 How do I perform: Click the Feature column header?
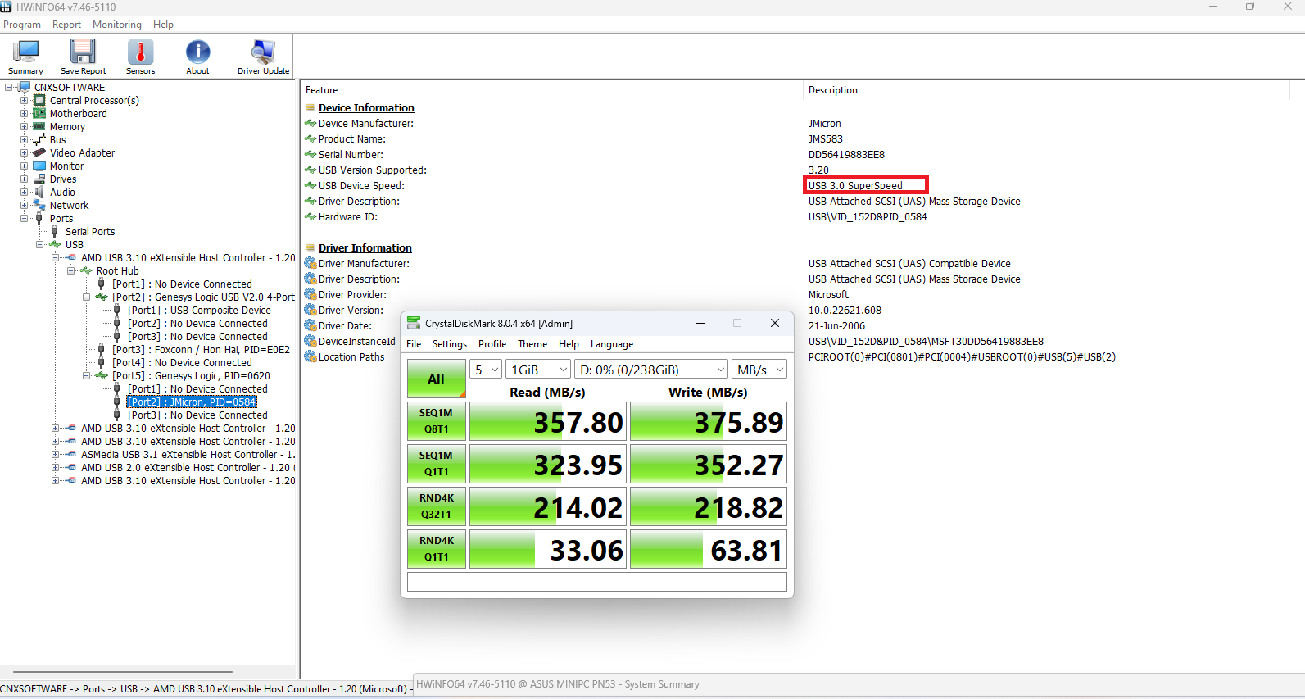click(322, 90)
